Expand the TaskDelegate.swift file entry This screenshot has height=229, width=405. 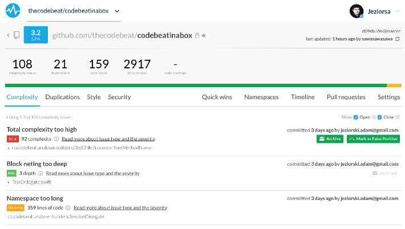coord(8,182)
